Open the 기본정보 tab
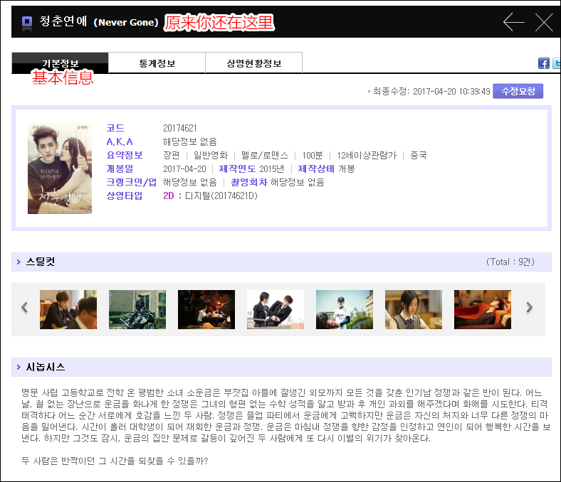 click(60, 63)
